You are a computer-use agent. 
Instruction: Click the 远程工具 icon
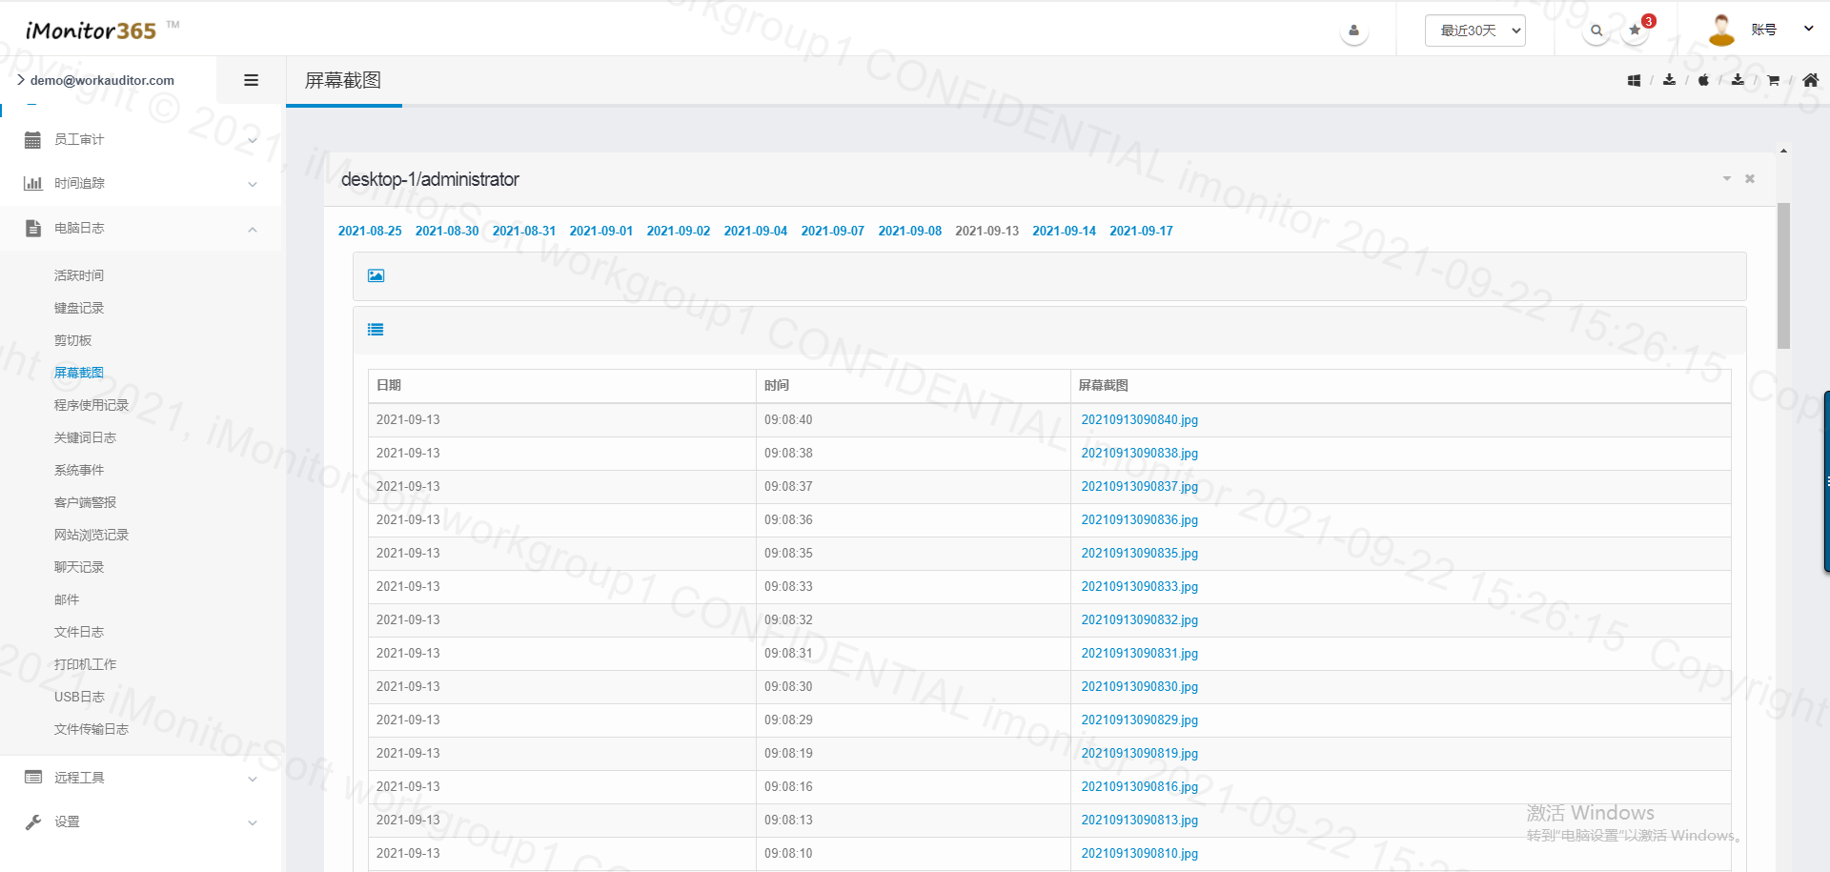pos(32,778)
